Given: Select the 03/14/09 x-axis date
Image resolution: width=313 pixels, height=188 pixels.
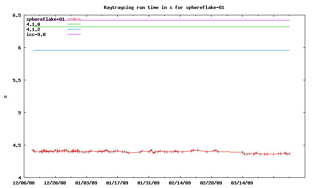Looking at the screenshot, I should pyautogui.click(x=242, y=183).
